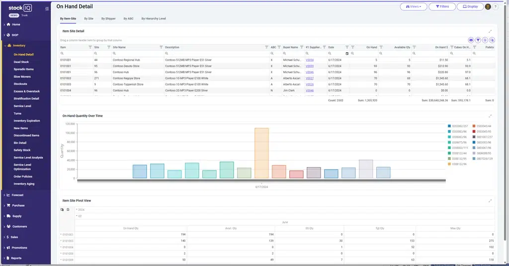This screenshot has height=266, width=509.
Task: Open Slow Movers in the Inventory menu
Action: click(22, 77)
